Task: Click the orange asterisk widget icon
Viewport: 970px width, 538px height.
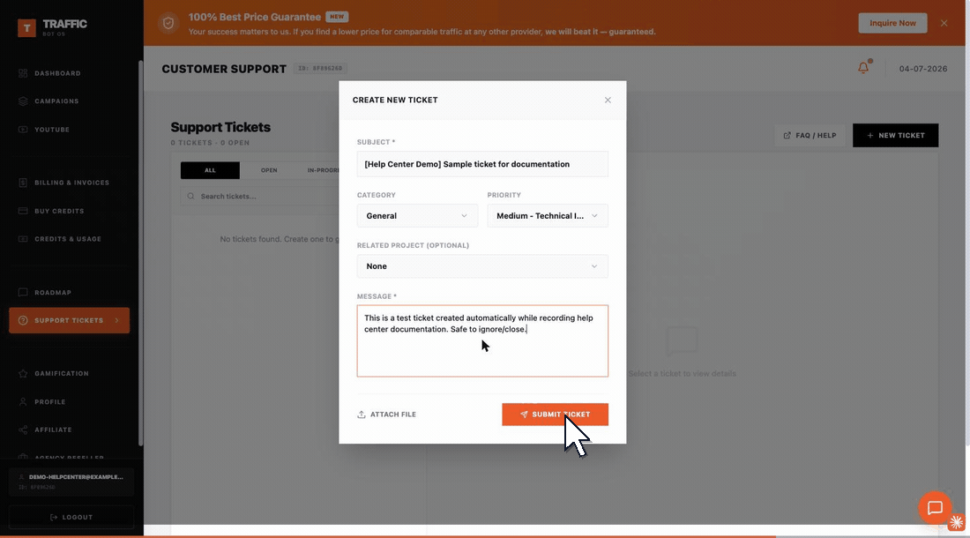Action: (957, 522)
